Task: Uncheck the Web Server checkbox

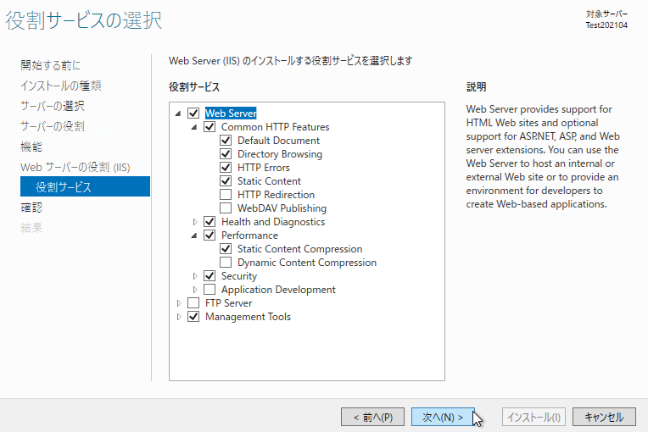Action: (193, 113)
